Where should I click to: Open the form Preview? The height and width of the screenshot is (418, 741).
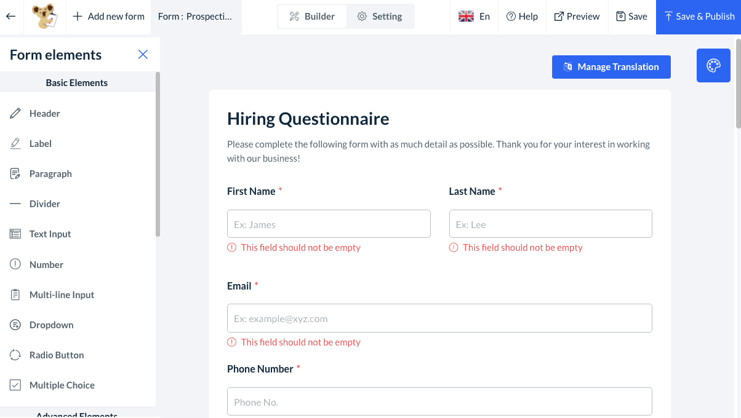point(577,17)
